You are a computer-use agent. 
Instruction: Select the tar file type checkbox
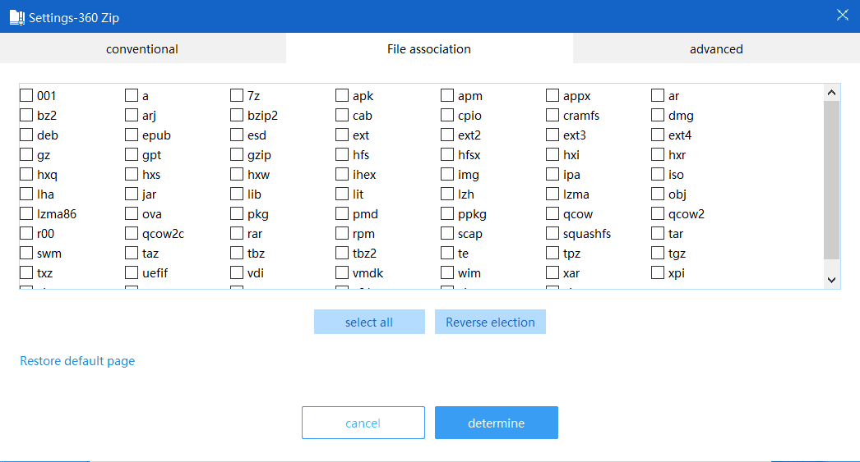click(x=659, y=234)
